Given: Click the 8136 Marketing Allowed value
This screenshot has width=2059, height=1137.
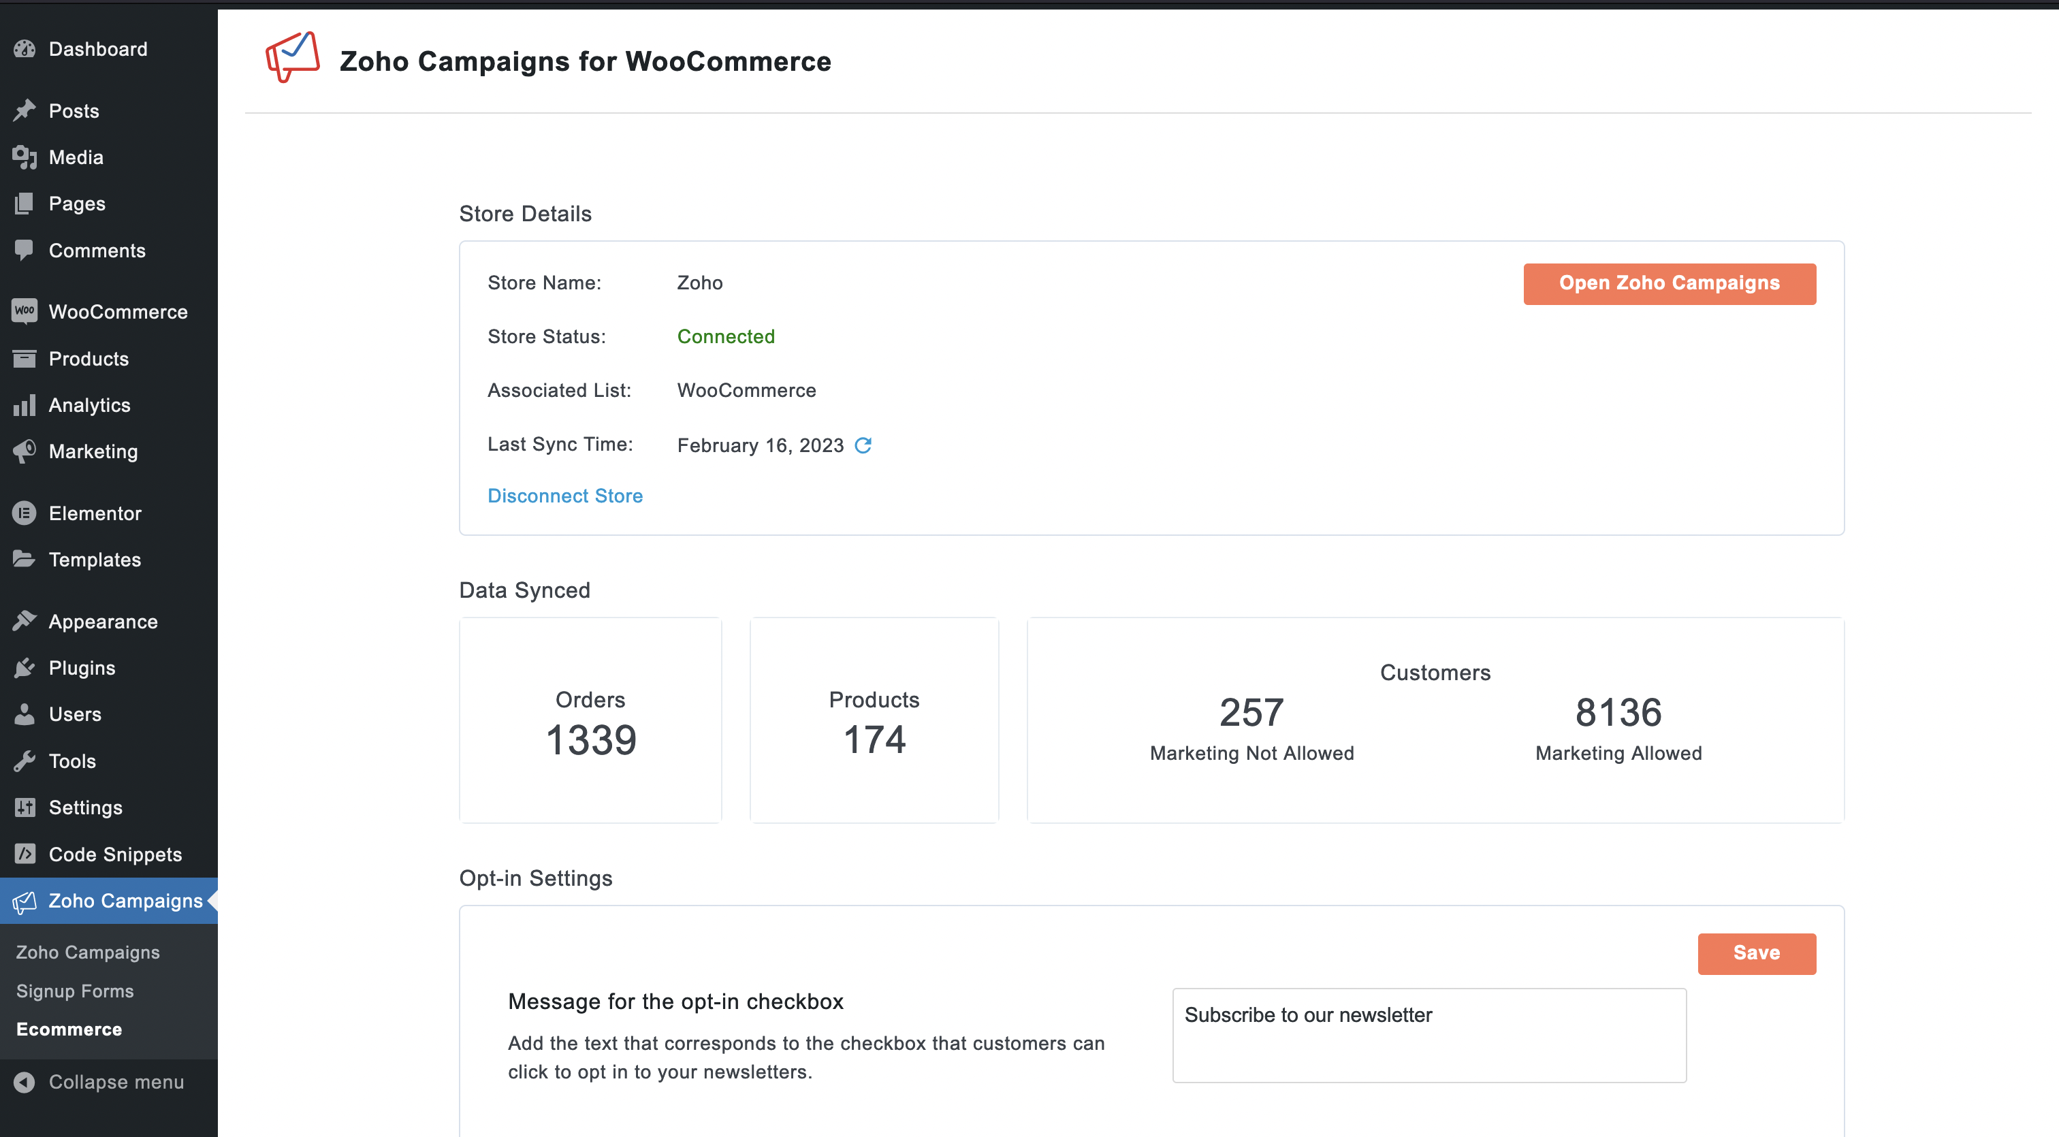Looking at the screenshot, I should point(1618,713).
